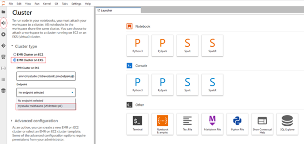The image size is (304, 144).
Task: Launch Python 3 notebook
Action: [138, 46]
